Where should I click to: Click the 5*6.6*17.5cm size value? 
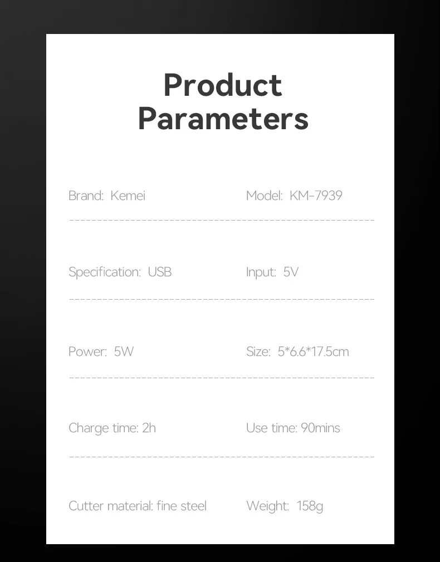pos(313,351)
